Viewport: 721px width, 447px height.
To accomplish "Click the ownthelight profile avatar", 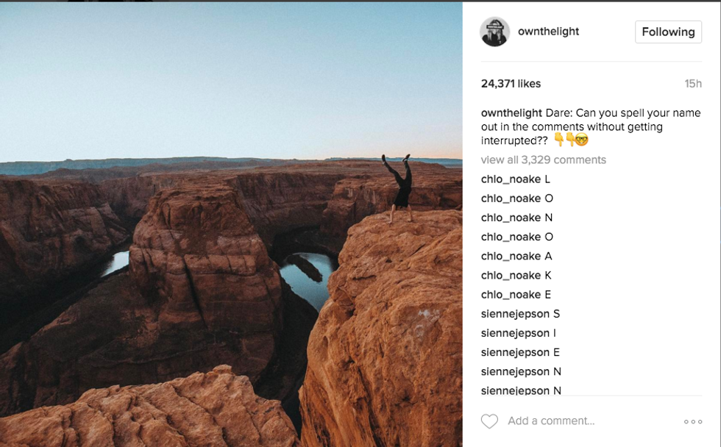I will (x=494, y=32).
